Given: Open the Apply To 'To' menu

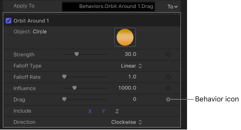Looking at the screenshot, I should [172, 7].
